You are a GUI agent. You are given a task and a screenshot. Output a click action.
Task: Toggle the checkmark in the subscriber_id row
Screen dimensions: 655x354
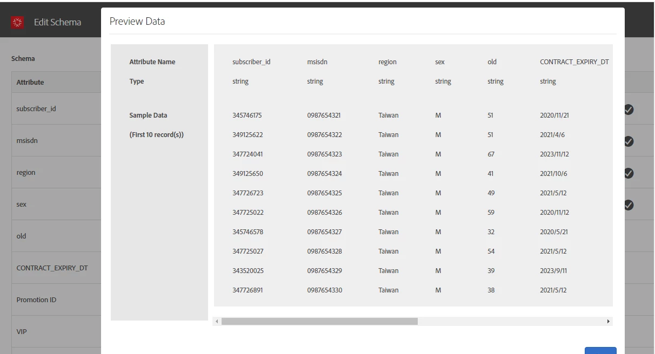pyautogui.click(x=629, y=109)
